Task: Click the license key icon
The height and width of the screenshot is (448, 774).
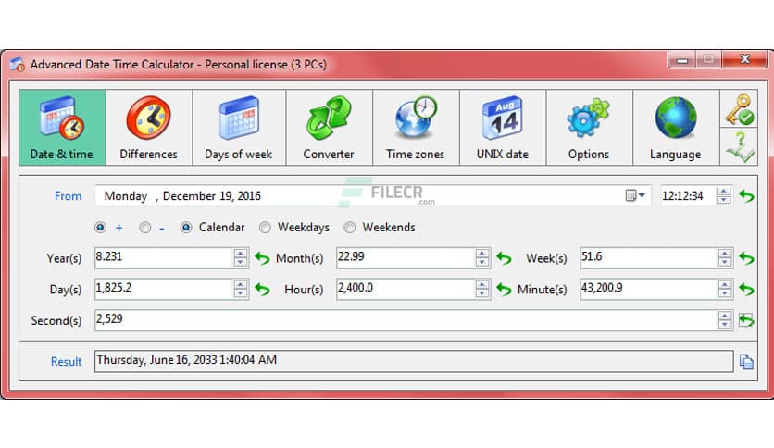Action: click(739, 109)
